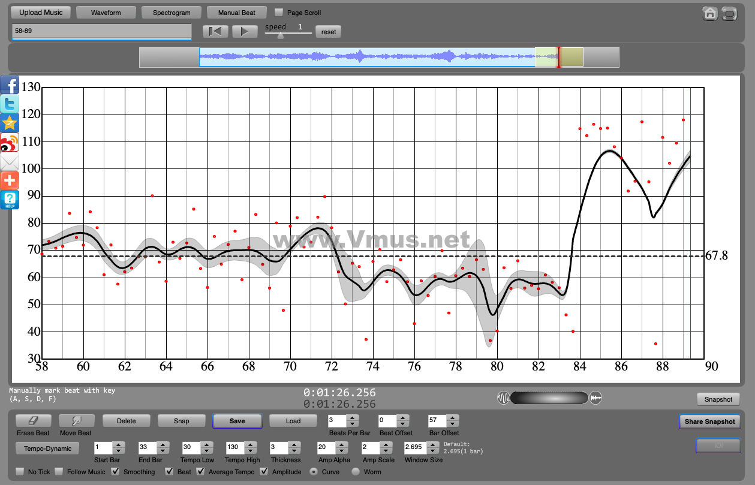
Task: Toggle the Smoothing checkbox
Action: point(116,472)
